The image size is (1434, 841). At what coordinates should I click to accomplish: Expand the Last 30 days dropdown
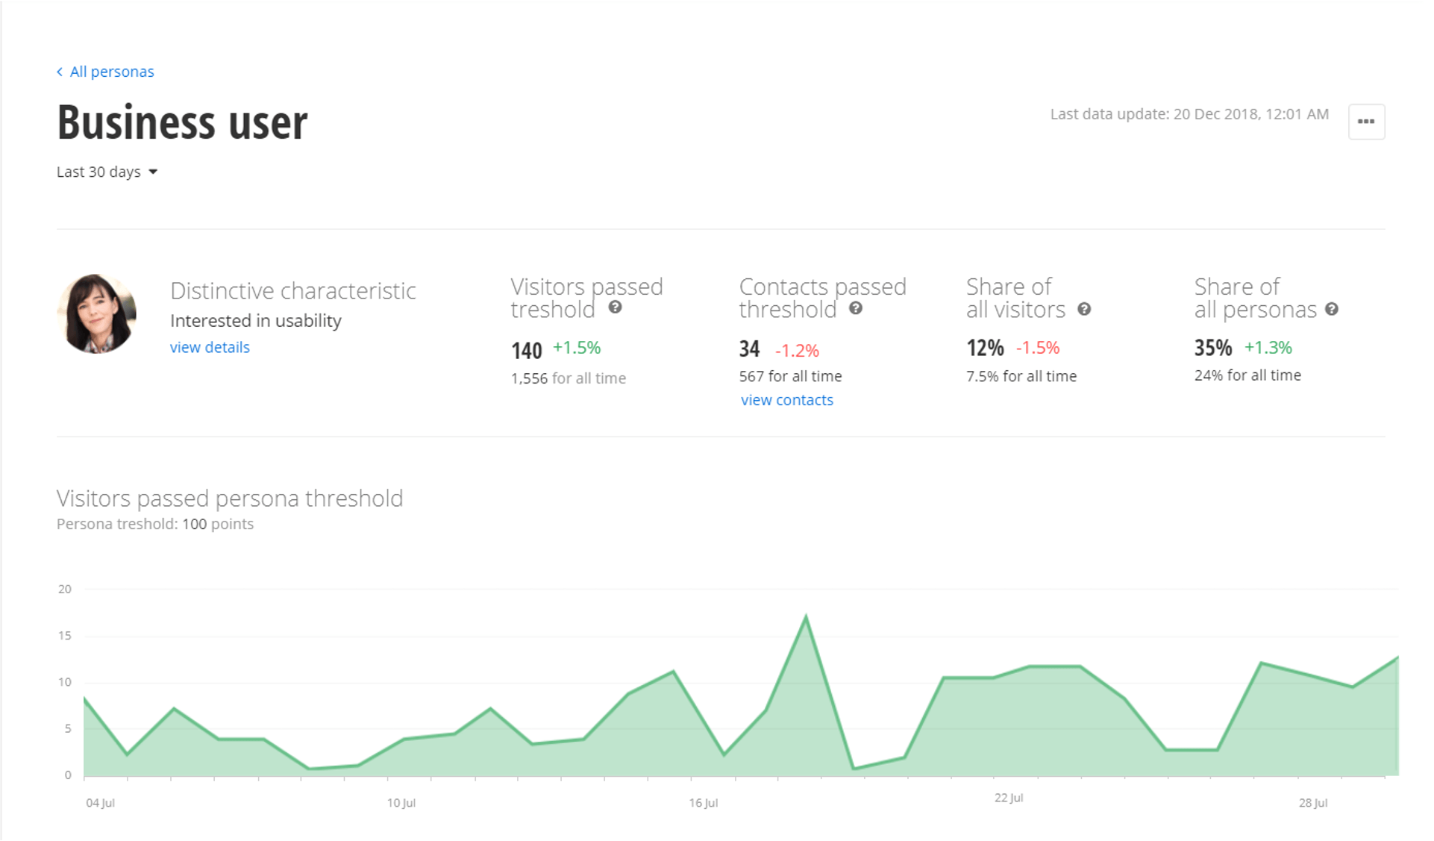[x=99, y=172]
